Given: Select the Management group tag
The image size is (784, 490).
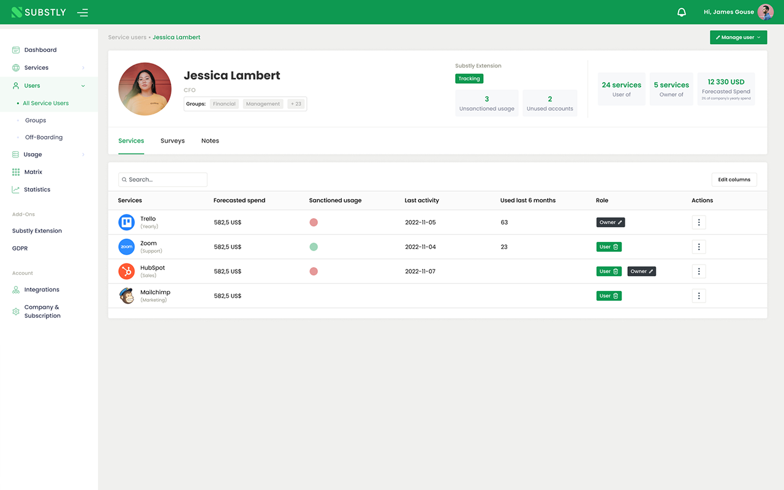Looking at the screenshot, I should tap(263, 104).
